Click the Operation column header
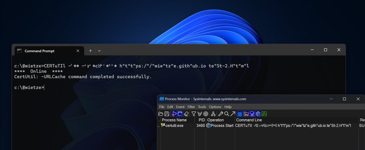Screen dimensions: 365x150 pos(220,120)
